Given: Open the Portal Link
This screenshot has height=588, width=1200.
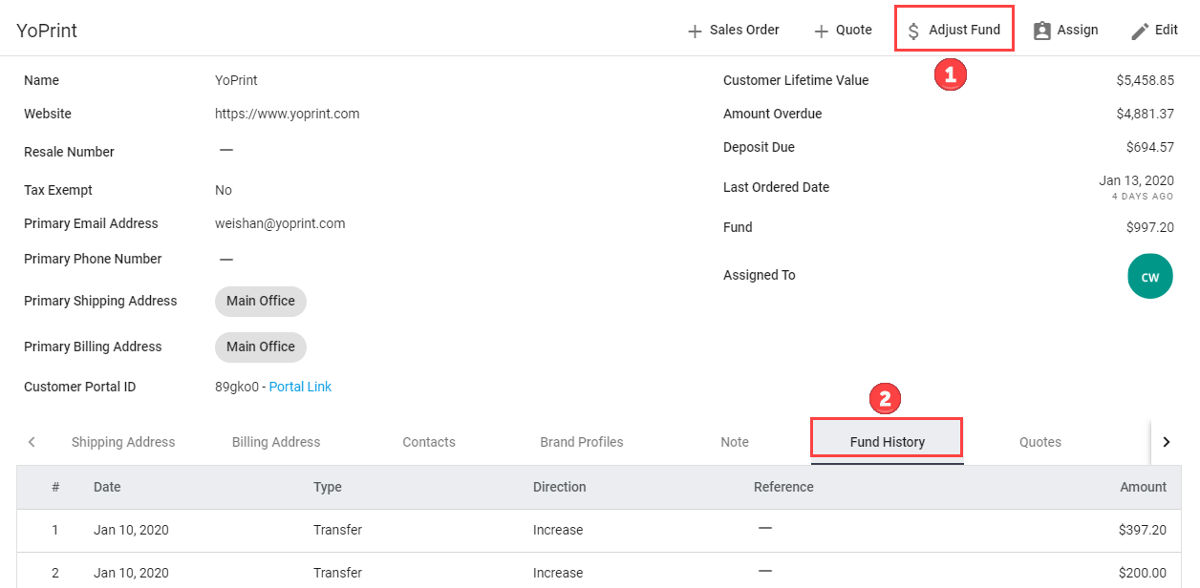Looking at the screenshot, I should click(300, 387).
